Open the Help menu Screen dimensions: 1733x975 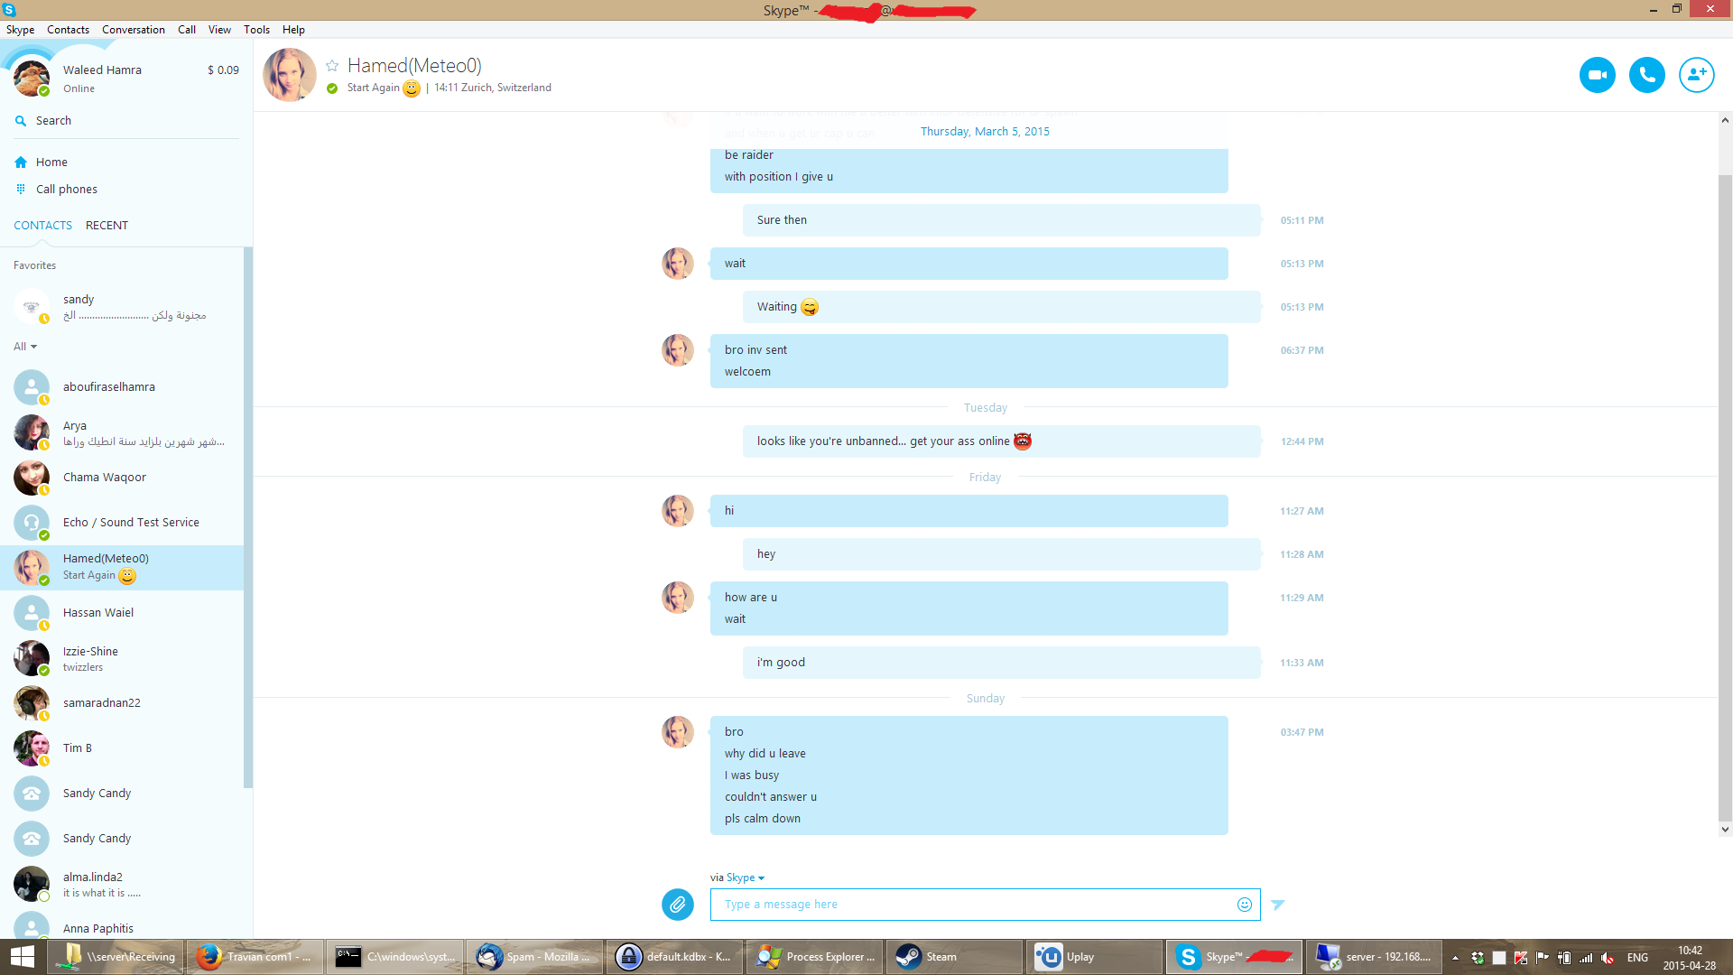(293, 30)
